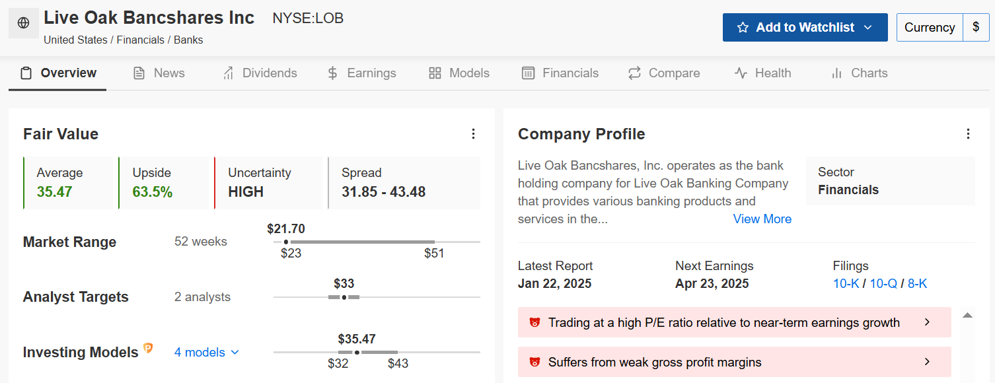This screenshot has width=995, height=383.
Task: Click the Currency button
Action: 930,28
